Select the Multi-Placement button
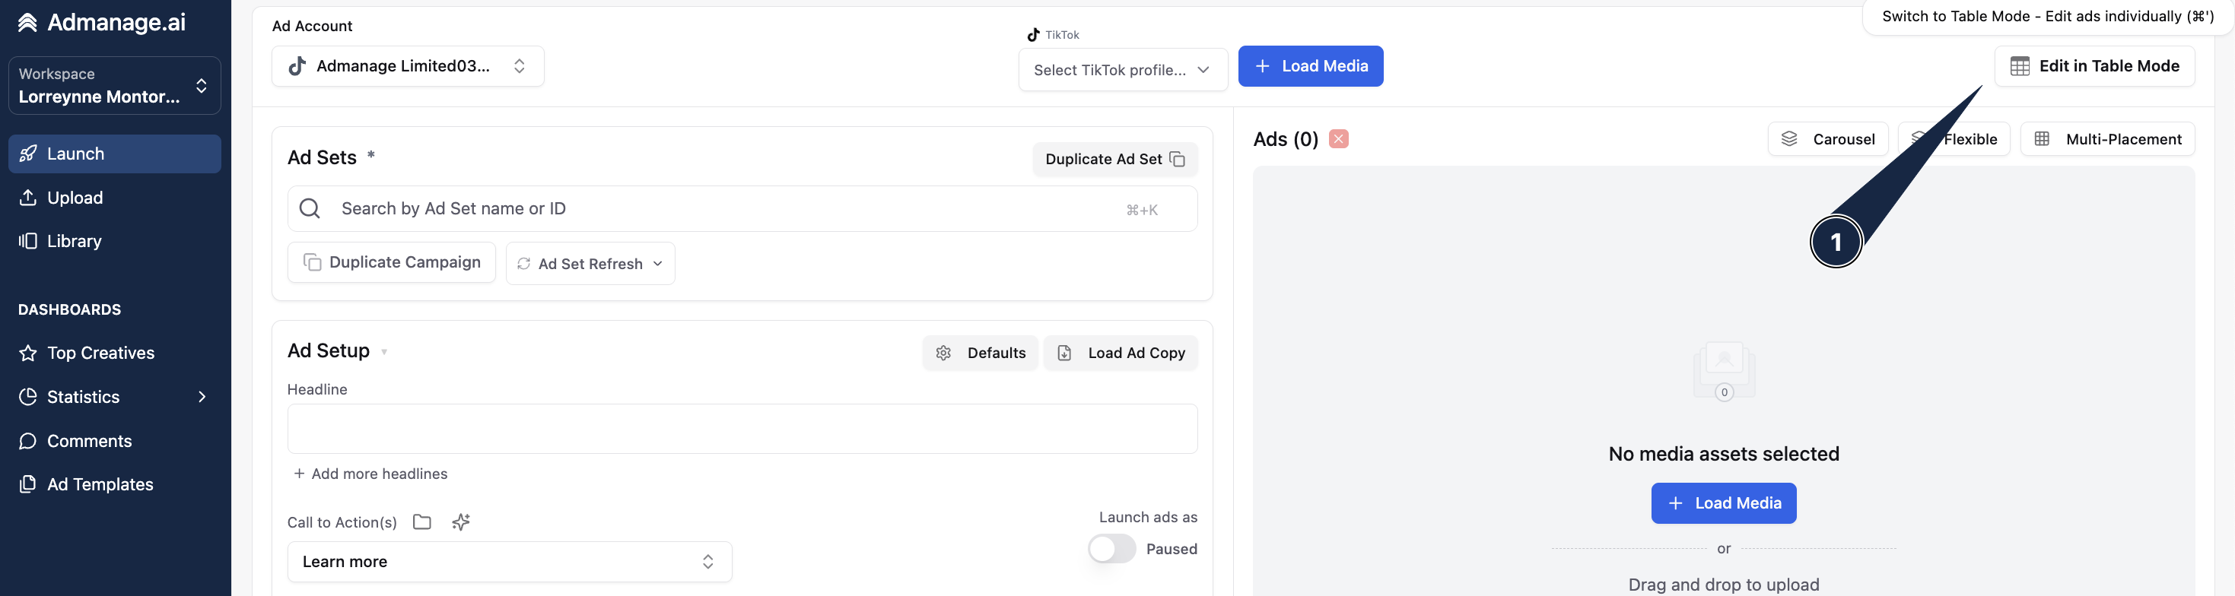 pyautogui.click(x=2107, y=139)
